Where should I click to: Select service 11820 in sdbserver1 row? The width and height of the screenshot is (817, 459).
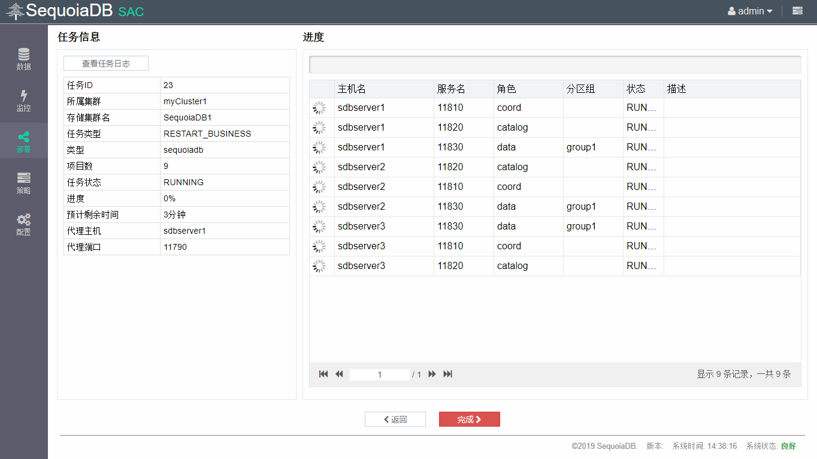(x=450, y=128)
